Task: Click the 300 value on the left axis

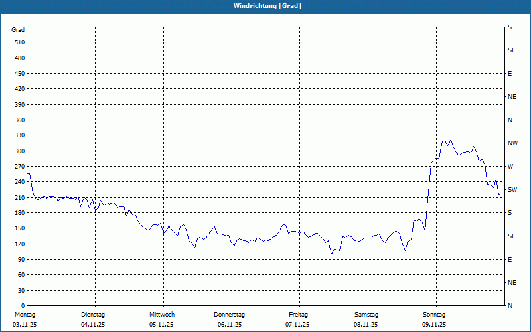Action: coord(20,151)
